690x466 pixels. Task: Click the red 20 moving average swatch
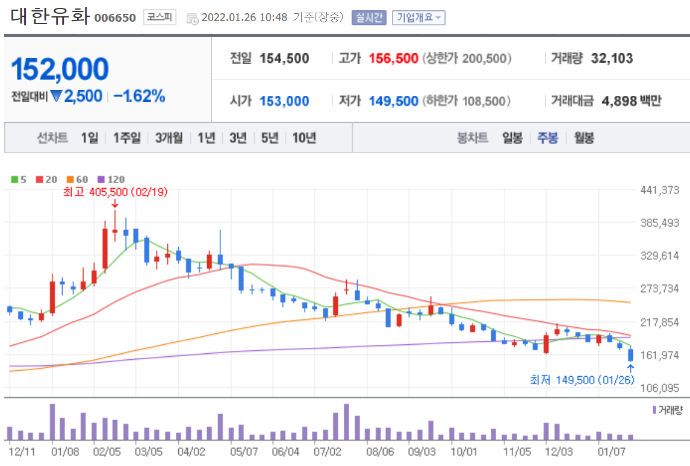[x=40, y=179]
